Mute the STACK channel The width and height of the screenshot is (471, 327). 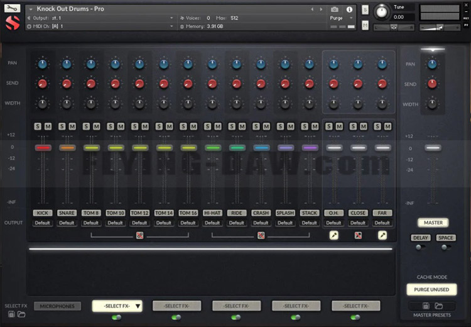tap(315, 126)
